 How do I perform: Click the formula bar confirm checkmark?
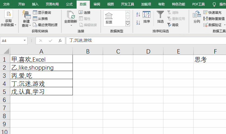[50, 41]
